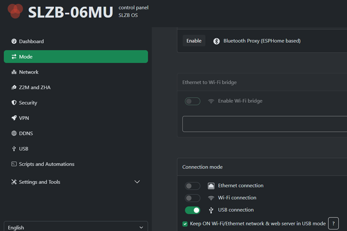Uncheck Keep ON Wi-Fi/Ethernet network checkbox

(185, 224)
